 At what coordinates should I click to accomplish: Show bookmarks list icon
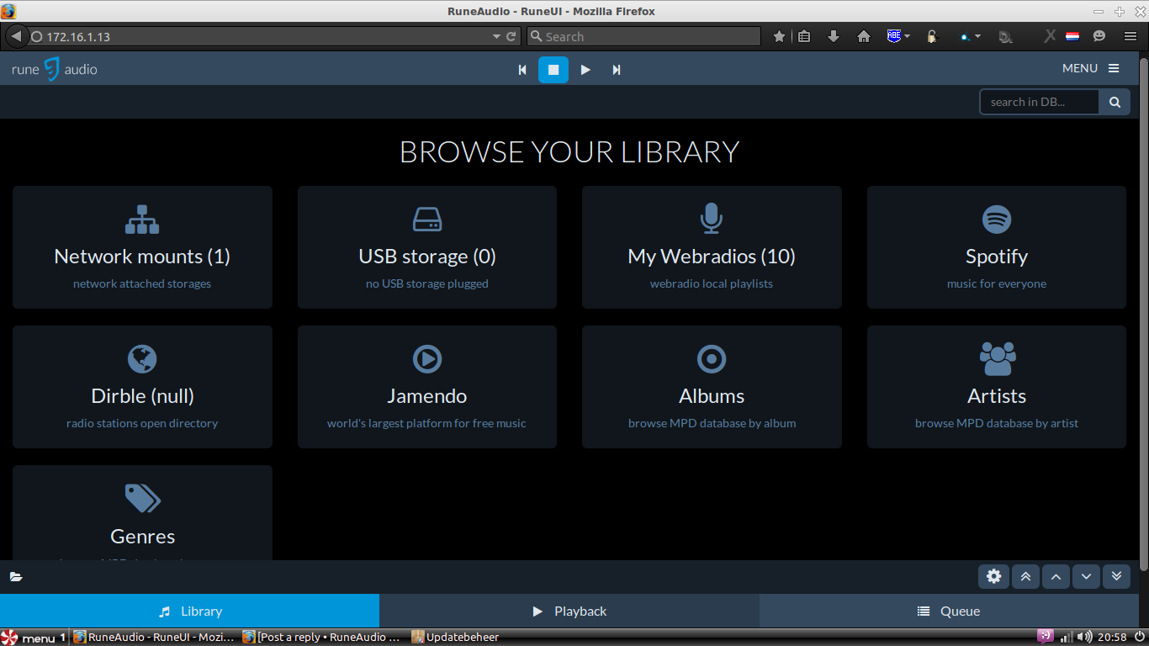click(804, 36)
